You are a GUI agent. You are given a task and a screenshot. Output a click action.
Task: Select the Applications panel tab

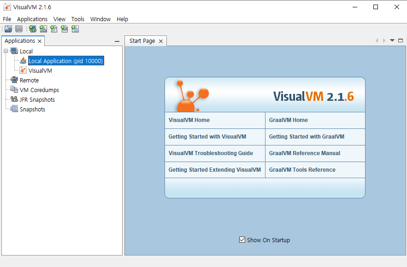[x=20, y=41]
